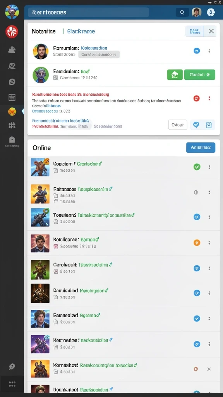Click the blue status icon in Romumiam row

point(197,51)
